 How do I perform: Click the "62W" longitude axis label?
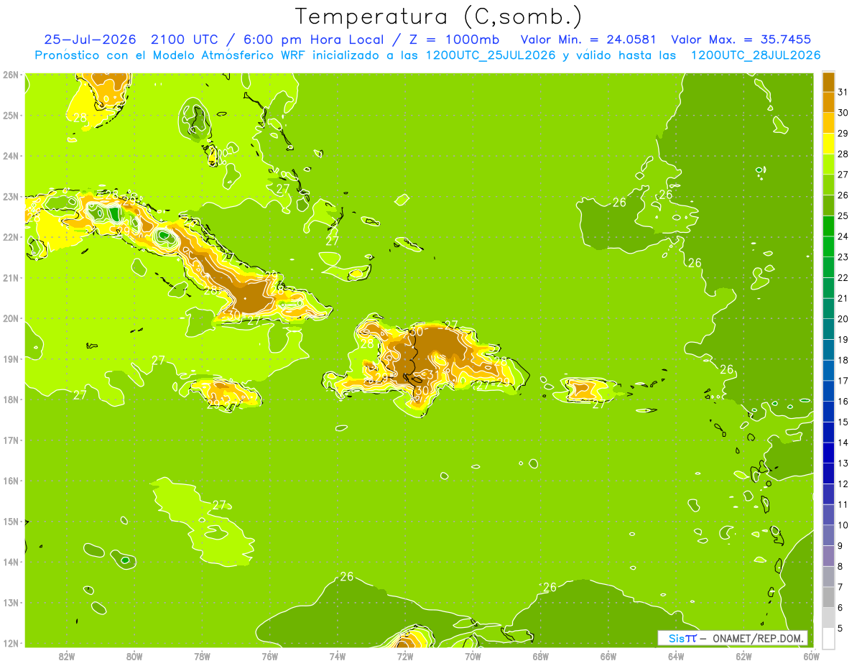(743, 656)
